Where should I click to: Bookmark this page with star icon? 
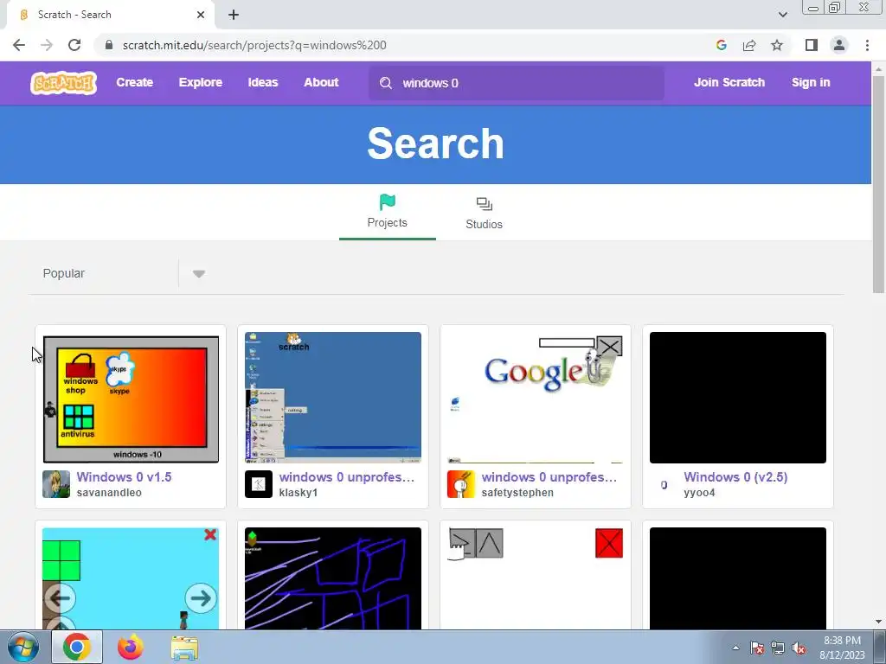click(777, 45)
